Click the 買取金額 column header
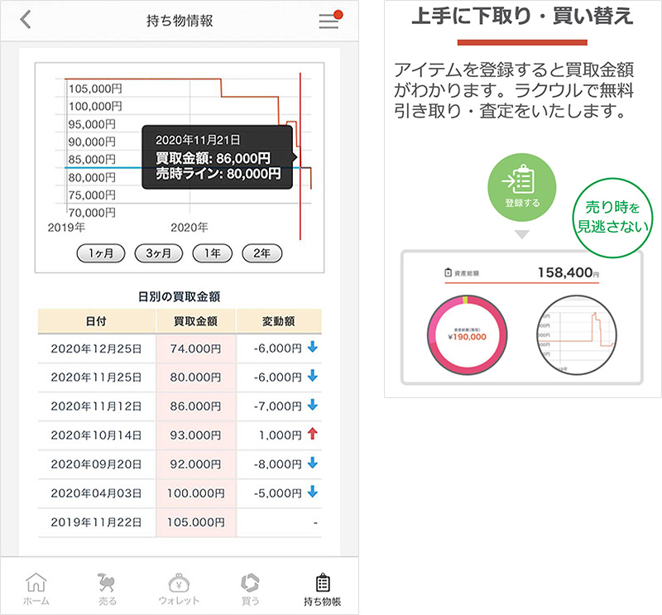662x615 pixels. coord(195,320)
